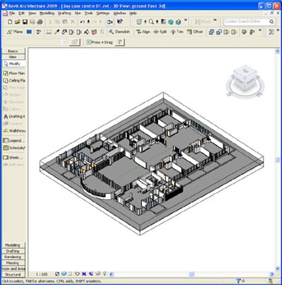Screen dimensions: 282x285
Task: Choose the Split tool
Action: [x=160, y=32]
